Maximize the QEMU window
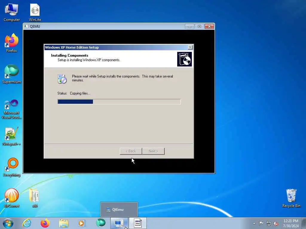306x229 pixels. coord(199,26)
